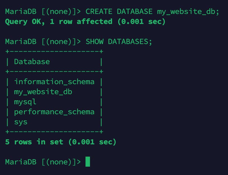The height and width of the screenshot is (175, 228).
Task: Click the "5 rows in set" summary line
Action: pos(34,142)
